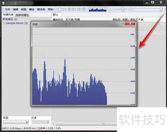Close the 频谱 spectrum window
167x132 pixels.
130,23
